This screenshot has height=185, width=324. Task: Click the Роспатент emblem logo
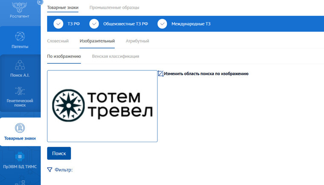point(20,7)
